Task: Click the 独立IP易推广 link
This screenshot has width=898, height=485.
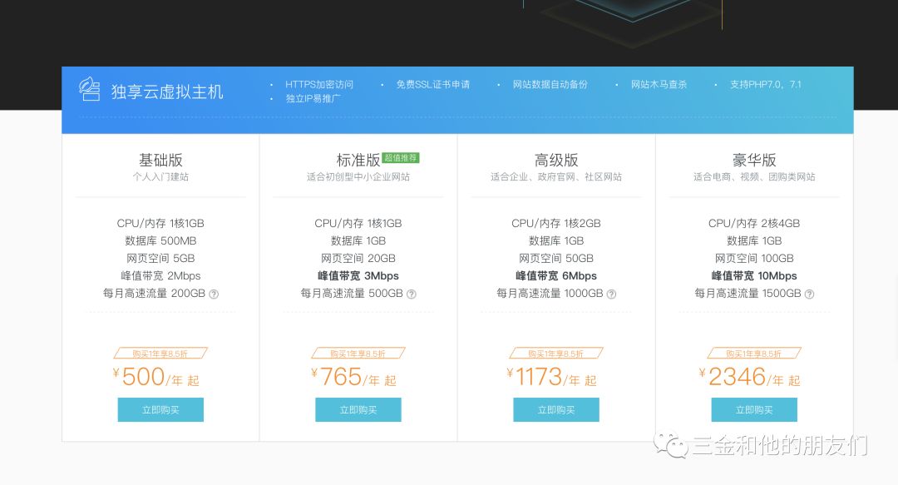Action: 316,97
